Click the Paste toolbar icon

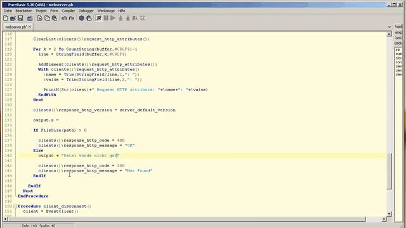click(x=55, y=18)
